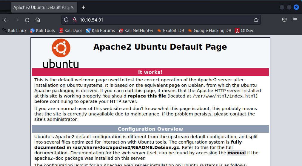Go back to the previous page
The width and height of the screenshot is (302, 166).
click(6, 20)
